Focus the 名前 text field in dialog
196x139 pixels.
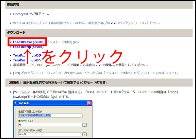49,115
